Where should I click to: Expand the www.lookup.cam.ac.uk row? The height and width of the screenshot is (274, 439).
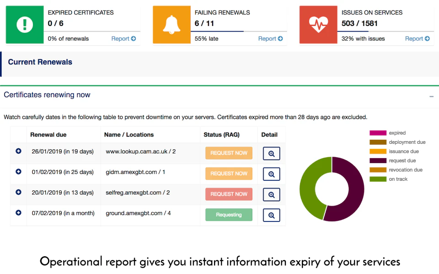point(19,151)
